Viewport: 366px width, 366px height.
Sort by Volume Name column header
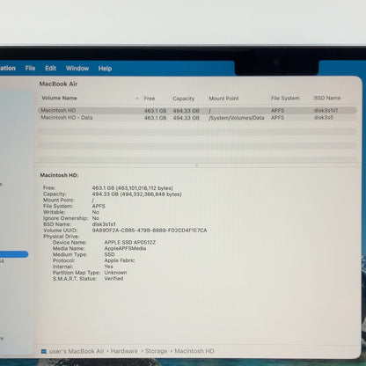[x=59, y=98]
